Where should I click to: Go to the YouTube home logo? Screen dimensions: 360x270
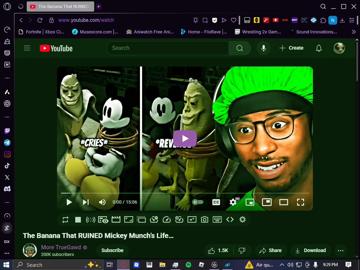pyautogui.click(x=56, y=48)
